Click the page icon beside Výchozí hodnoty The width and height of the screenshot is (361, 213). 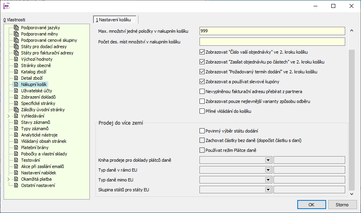click(x=16, y=59)
